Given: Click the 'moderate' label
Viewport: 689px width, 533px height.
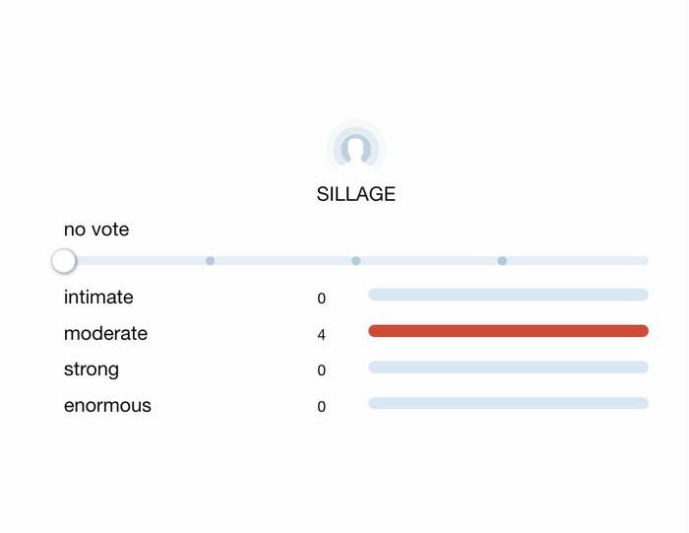Looking at the screenshot, I should point(105,334).
